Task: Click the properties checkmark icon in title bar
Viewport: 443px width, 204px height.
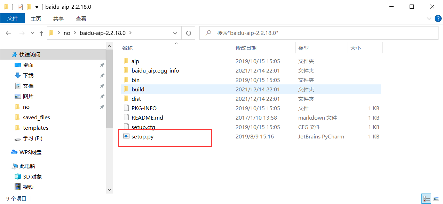Action: (20, 7)
